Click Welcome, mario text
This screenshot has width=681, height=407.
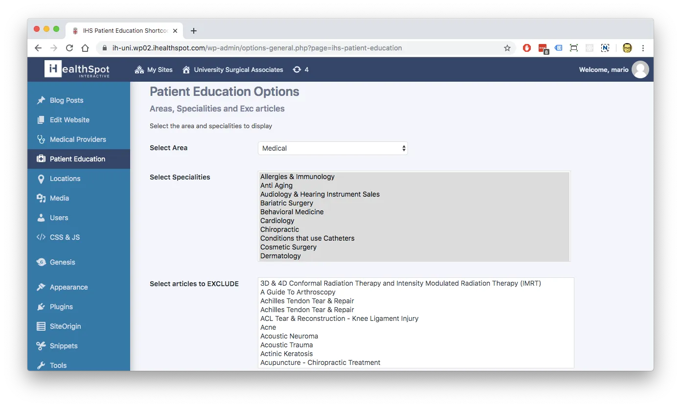tap(604, 69)
